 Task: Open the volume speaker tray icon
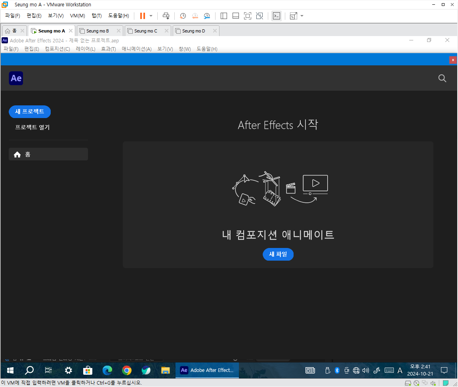click(365, 370)
